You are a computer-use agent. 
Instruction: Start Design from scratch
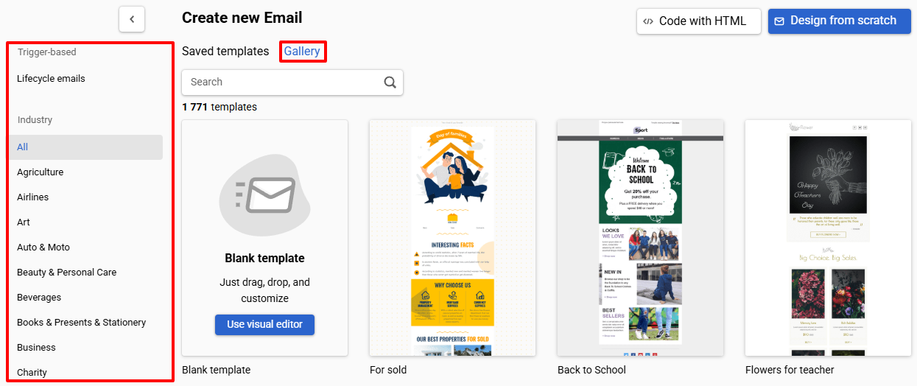click(839, 21)
